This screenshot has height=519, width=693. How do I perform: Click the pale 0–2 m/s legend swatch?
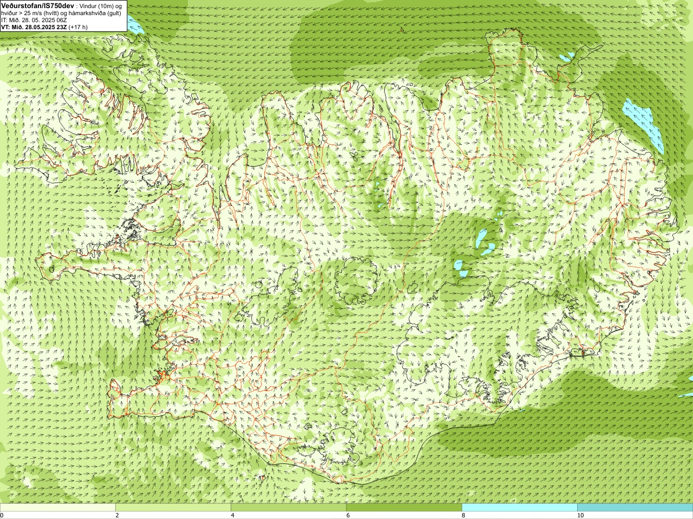(58, 508)
